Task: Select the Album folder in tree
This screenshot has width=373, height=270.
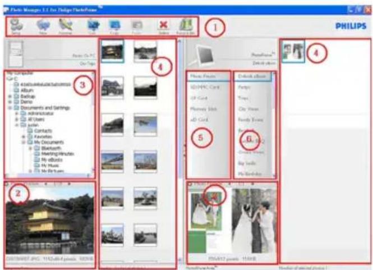Action: 24,90
